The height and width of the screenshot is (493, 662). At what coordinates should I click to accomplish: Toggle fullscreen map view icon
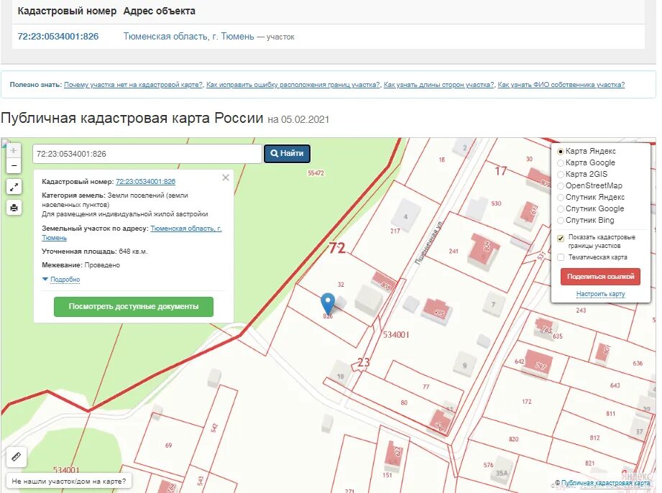pyautogui.click(x=14, y=187)
